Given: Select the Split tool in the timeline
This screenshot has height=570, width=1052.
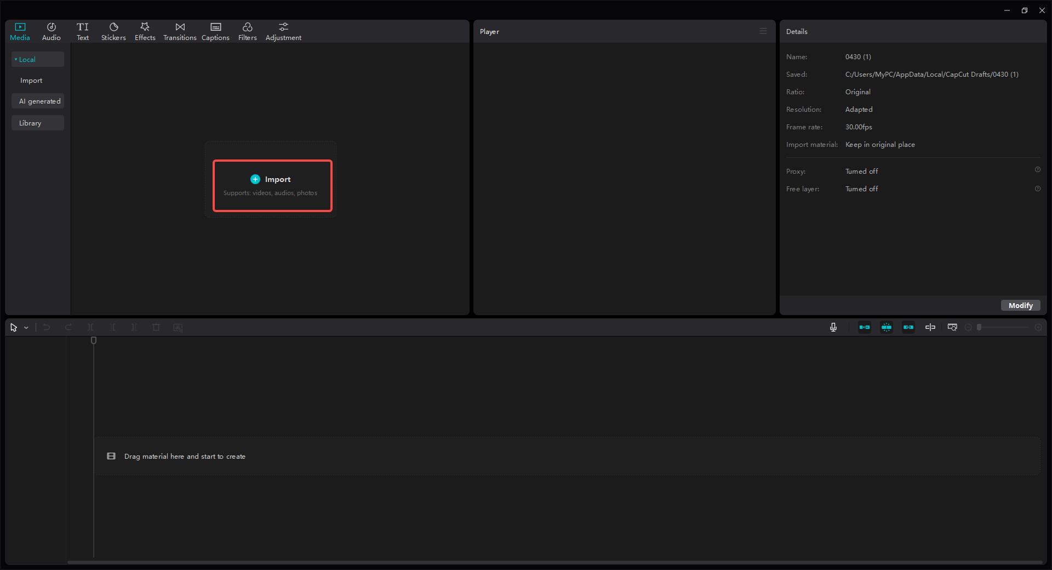Looking at the screenshot, I should pos(90,327).
